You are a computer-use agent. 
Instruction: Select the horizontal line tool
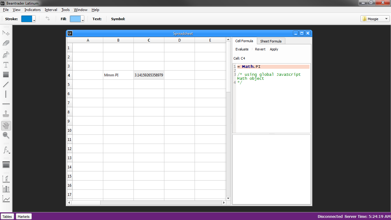(x=6, y=104)
